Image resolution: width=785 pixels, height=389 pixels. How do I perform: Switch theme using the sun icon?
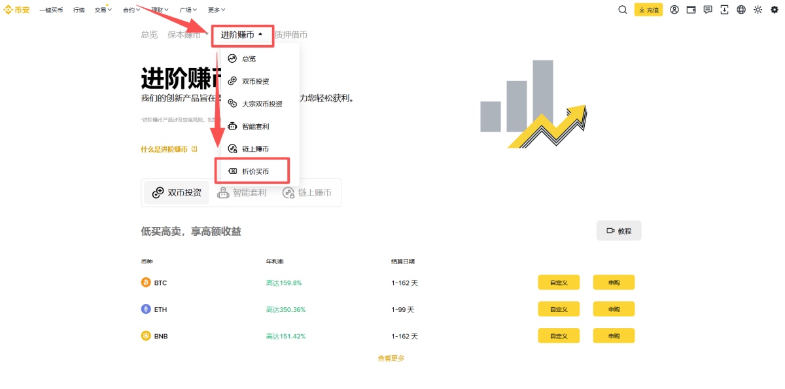click(x=757, y=10)
